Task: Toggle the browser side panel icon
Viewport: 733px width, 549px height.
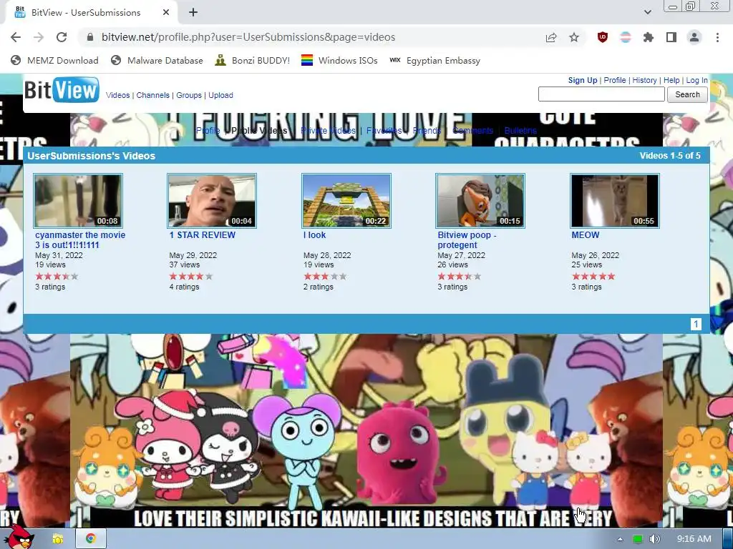Action: tap(671, 37)
